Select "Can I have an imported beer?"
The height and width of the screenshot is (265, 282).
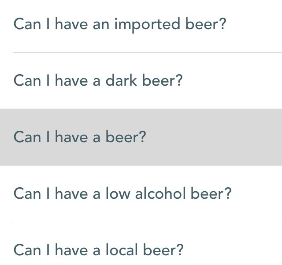pyautogui.click(x=120, y=24)
